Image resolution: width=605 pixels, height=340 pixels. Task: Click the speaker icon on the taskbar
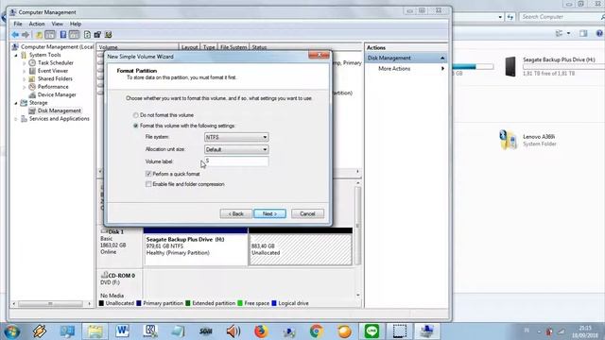pyautogui.click(x=233, y=331)
